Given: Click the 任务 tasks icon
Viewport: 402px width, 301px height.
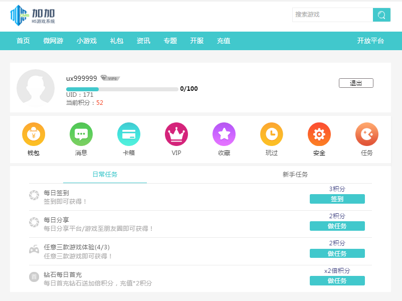Looking at the screenshot, I should pyautogui.click(x=367, y=134).
